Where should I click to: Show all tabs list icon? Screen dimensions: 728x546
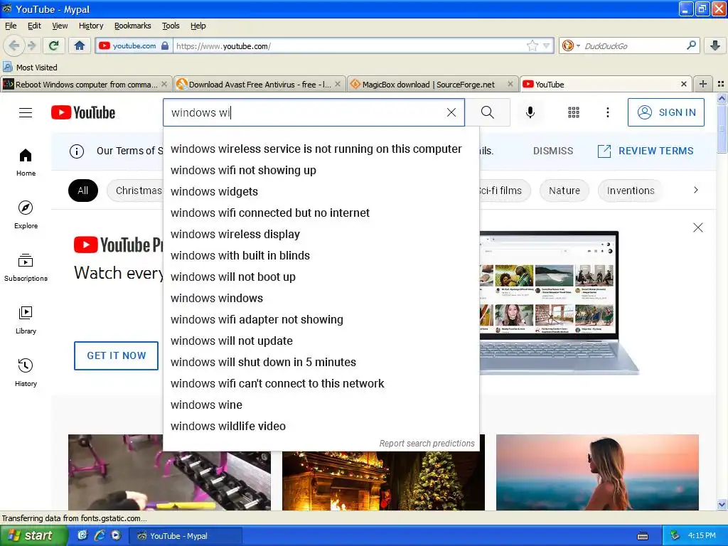(x=721, y=84)
